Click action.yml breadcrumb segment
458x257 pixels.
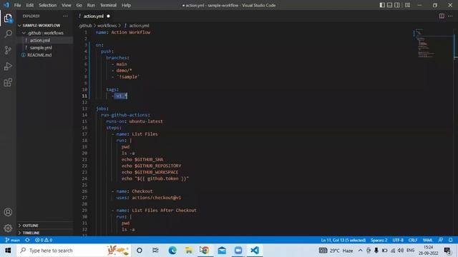[139, 26]
